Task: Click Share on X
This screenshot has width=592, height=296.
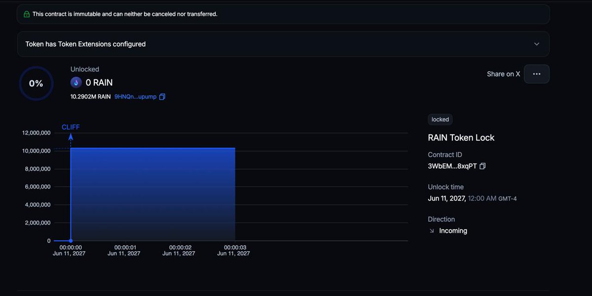Action: pos(503,74)
